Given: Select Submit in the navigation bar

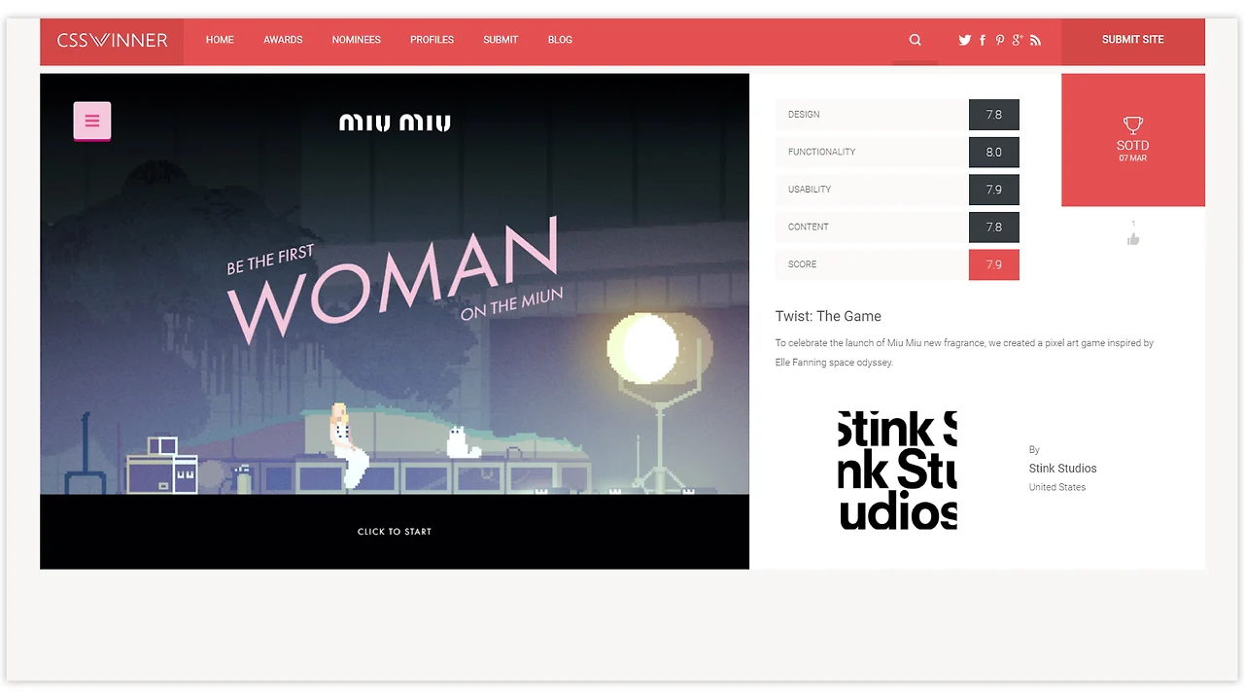Looking at the screenshot, I should tap(501, 40).
